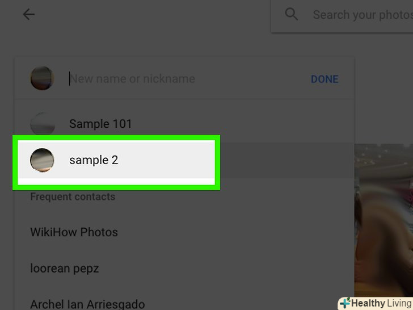Select 'WikiHow Photos' from frequent contacts

pyautogui.click(x=74, y=232)
